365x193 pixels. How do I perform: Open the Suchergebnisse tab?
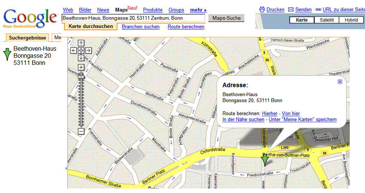(27, 38)
